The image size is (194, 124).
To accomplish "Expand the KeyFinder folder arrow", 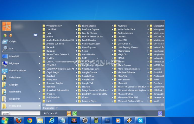I will click(x=148, y=26).
